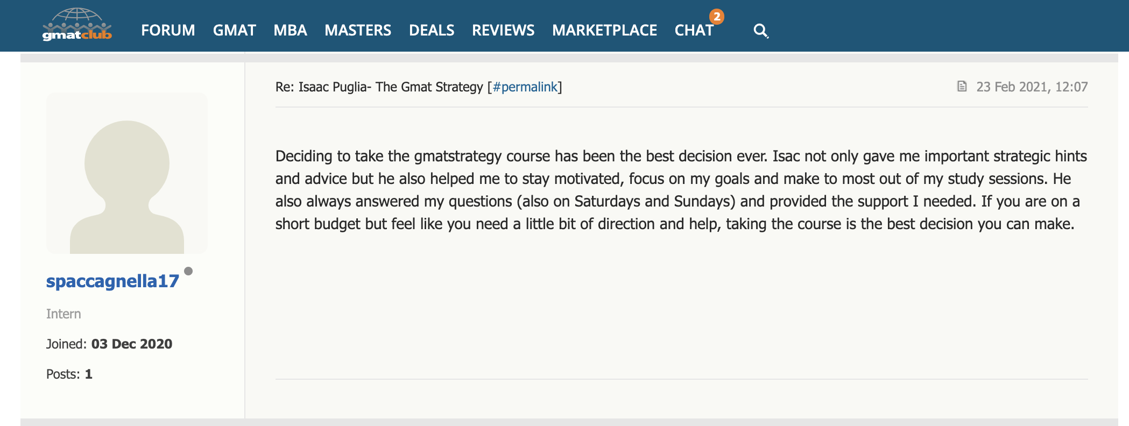
Task: Visit the MARKETPLACE section
Action: pyautogui.click(x=604, y=30)
